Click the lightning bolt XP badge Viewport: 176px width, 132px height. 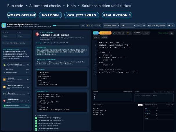pos(89,25)
